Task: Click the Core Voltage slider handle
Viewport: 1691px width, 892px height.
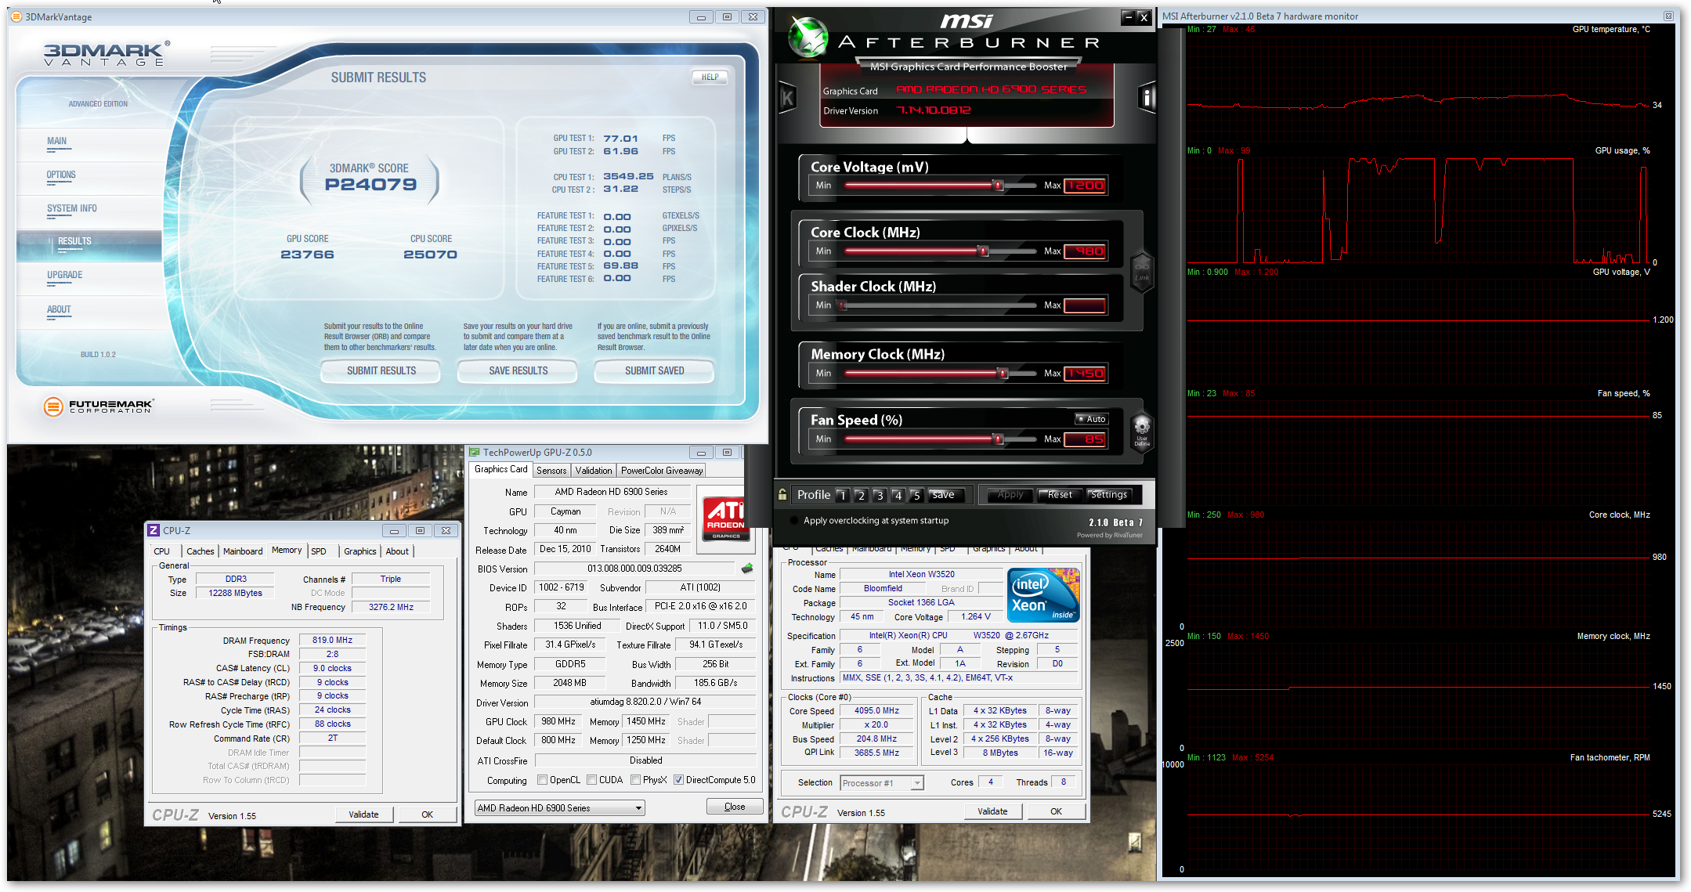Action: (x=998, y=186)
